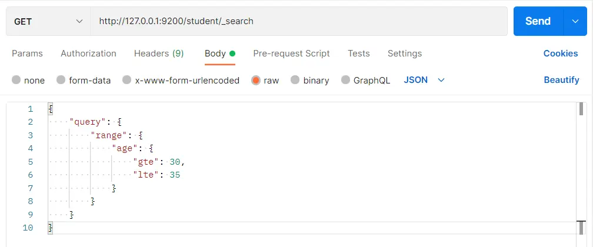The image size is (593, 247).
Task: Go to Pre-request Script tab
Action: 291,54
